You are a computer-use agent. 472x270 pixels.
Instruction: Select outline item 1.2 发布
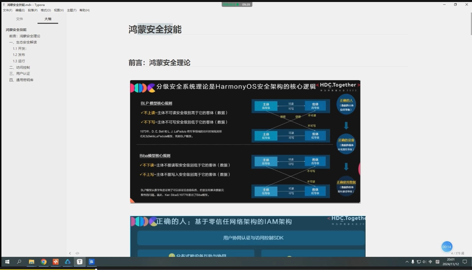(19, 55)
